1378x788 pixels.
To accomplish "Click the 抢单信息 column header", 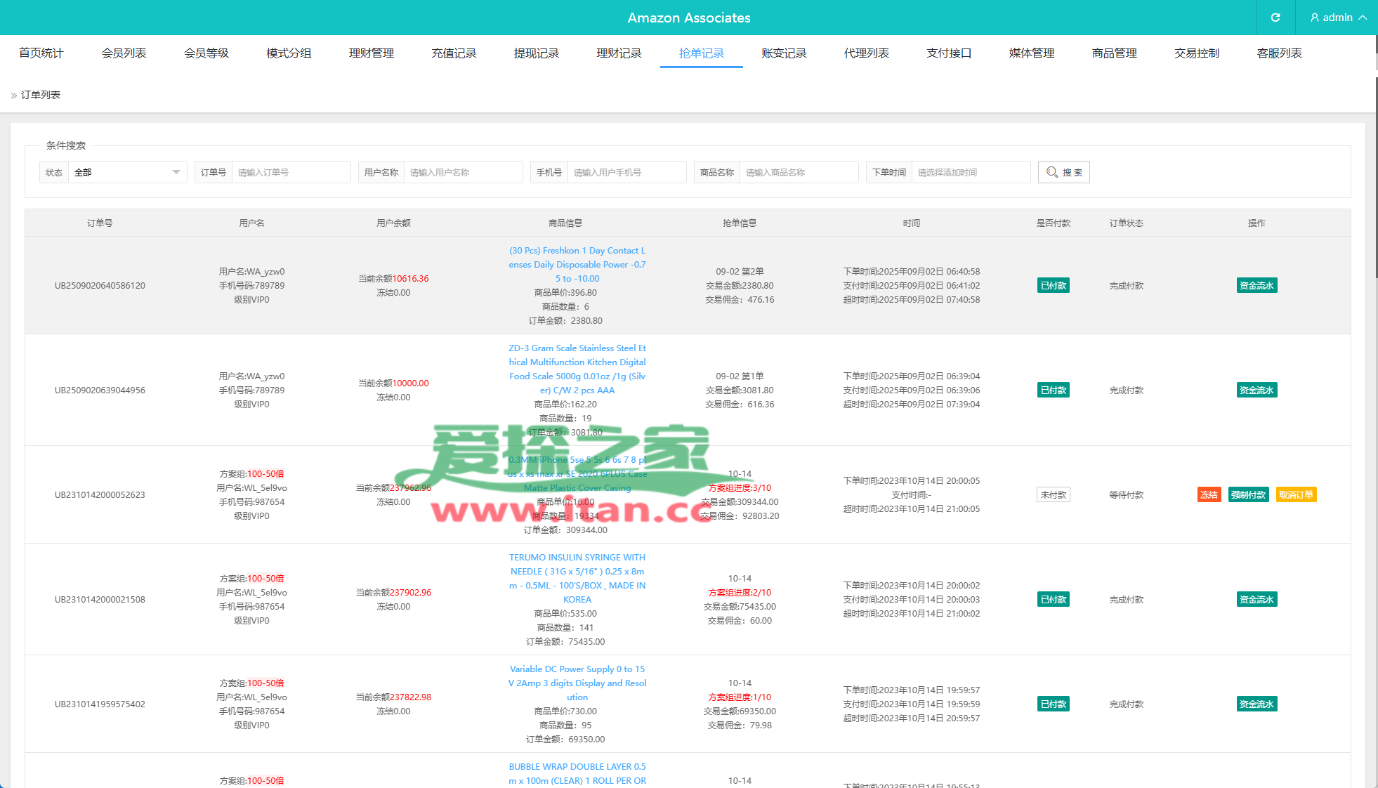I will [x=740, y=223].
